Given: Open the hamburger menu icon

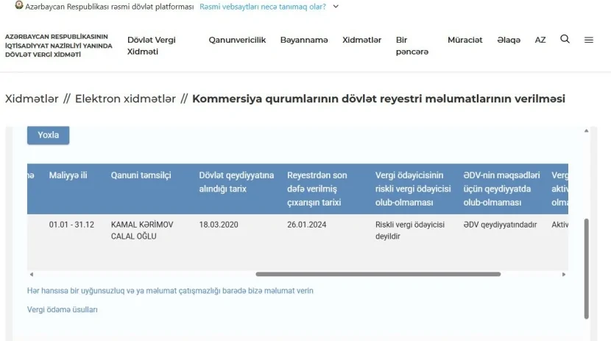Looking at the screenshot, I should coord(589,40).
